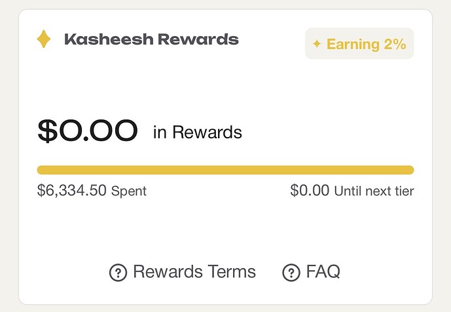The image size is (451, 312).
Task: Click the right end of the progress bar
Action: 409,170
